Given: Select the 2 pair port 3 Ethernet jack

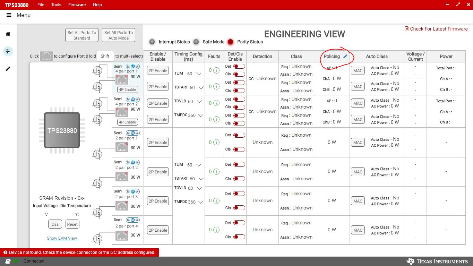Looking at the screenshot, I should [122, 206].
